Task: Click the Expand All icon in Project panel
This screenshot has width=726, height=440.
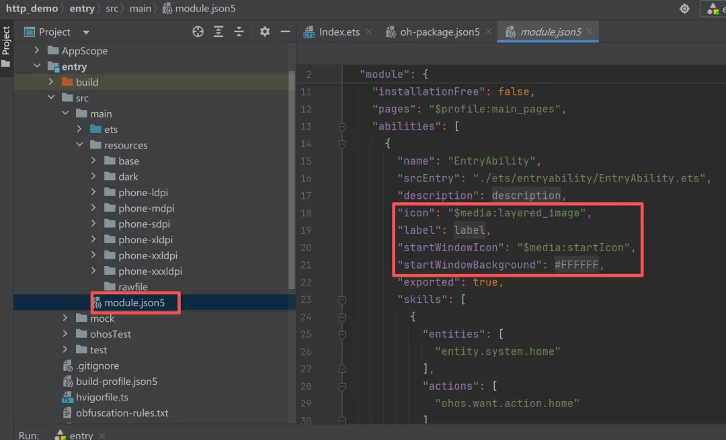Action: point(218,32)
